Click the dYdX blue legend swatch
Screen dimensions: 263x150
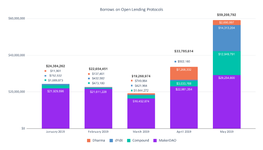tap(111, 141)
